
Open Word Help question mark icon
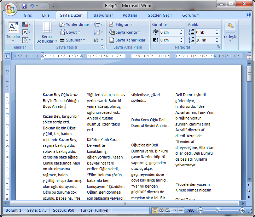point(248,15)
